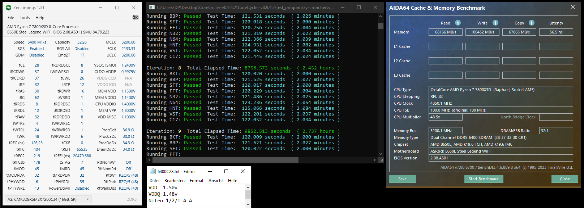The width and height of the screenshot is (584, 208).
Task: Click the console scroll-up arrow
Action: [x=381, y=16]
